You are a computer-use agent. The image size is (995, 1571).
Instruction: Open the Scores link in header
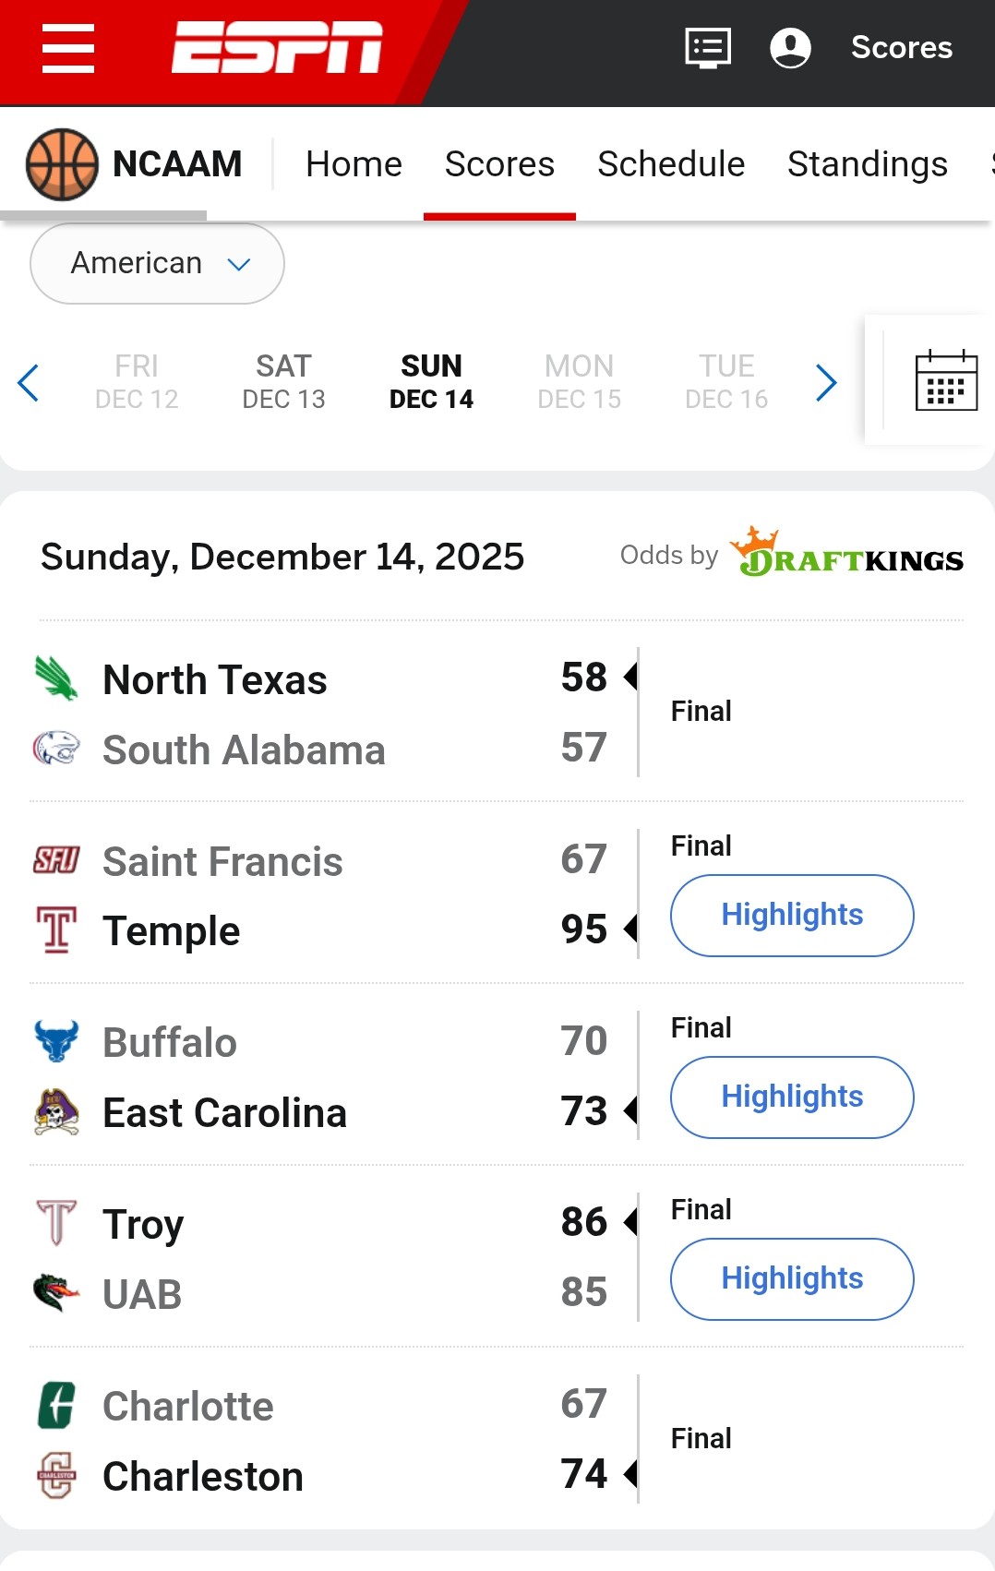[x=901, y=48]
